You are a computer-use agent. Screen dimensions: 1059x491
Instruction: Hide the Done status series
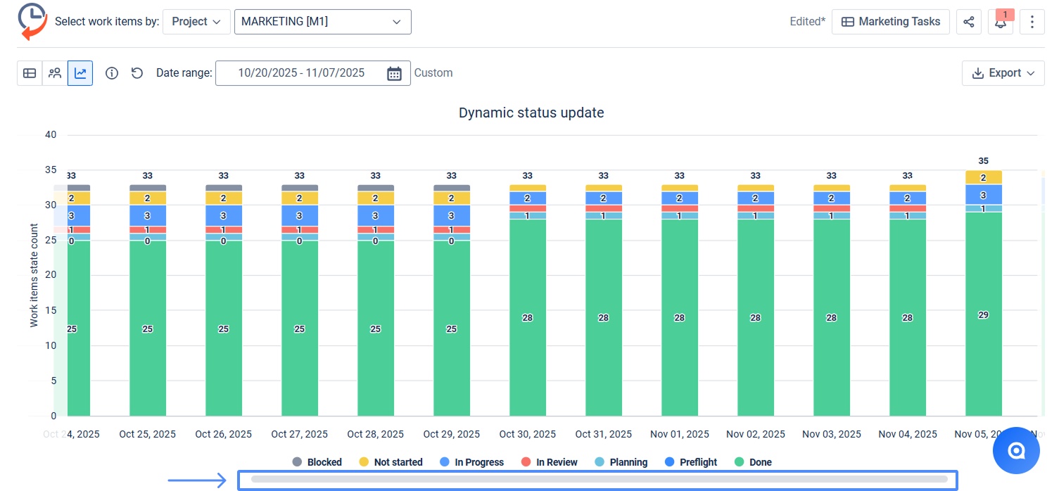point(753,462)
